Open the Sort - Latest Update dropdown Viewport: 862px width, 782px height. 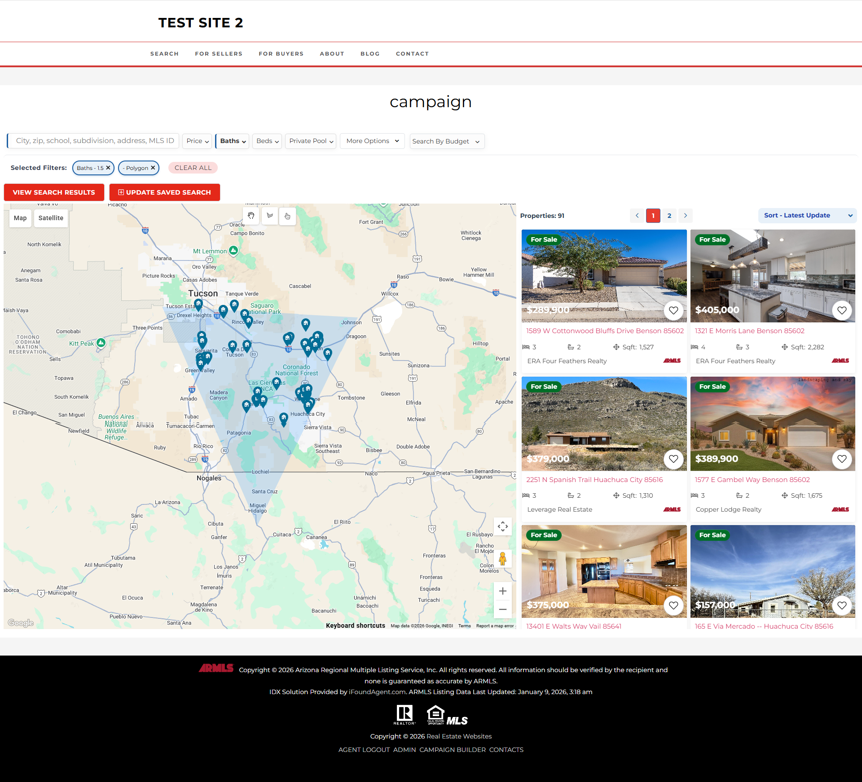(808, 216)
